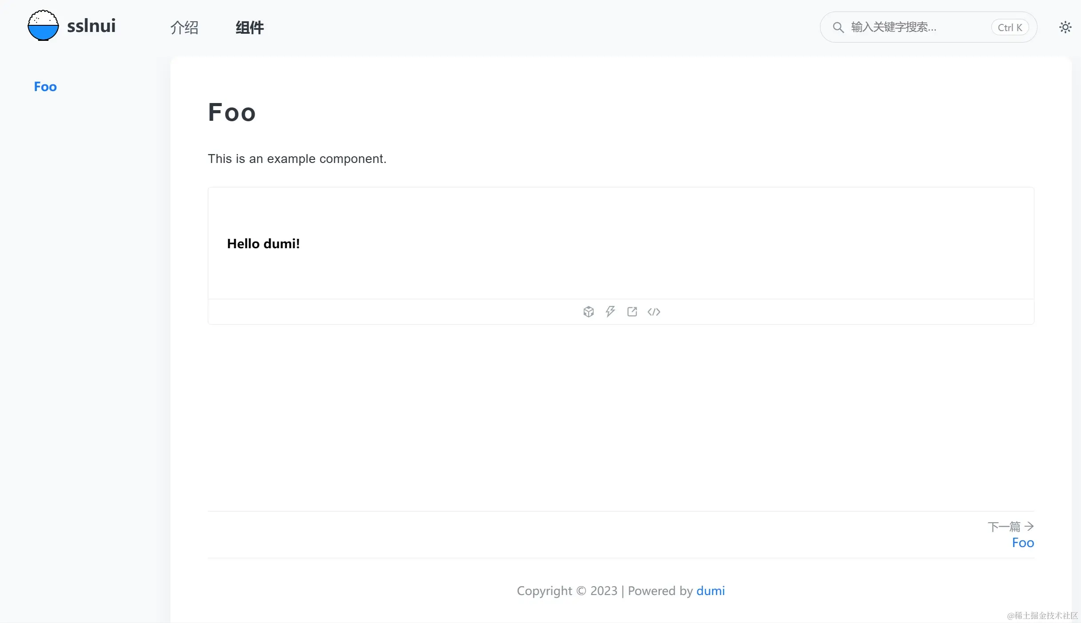Click the Copyright 2023 footer text
1081x623 pixels.
point(567,591)
